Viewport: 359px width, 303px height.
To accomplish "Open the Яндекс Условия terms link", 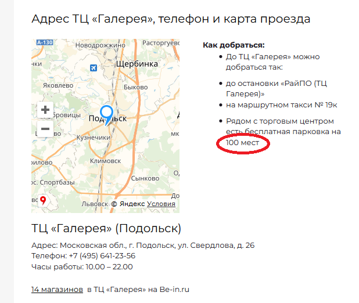I will [x=161, y=204].
